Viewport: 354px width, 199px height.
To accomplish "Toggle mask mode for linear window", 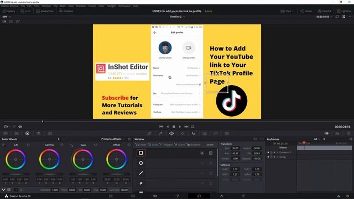I will [211, 153].
